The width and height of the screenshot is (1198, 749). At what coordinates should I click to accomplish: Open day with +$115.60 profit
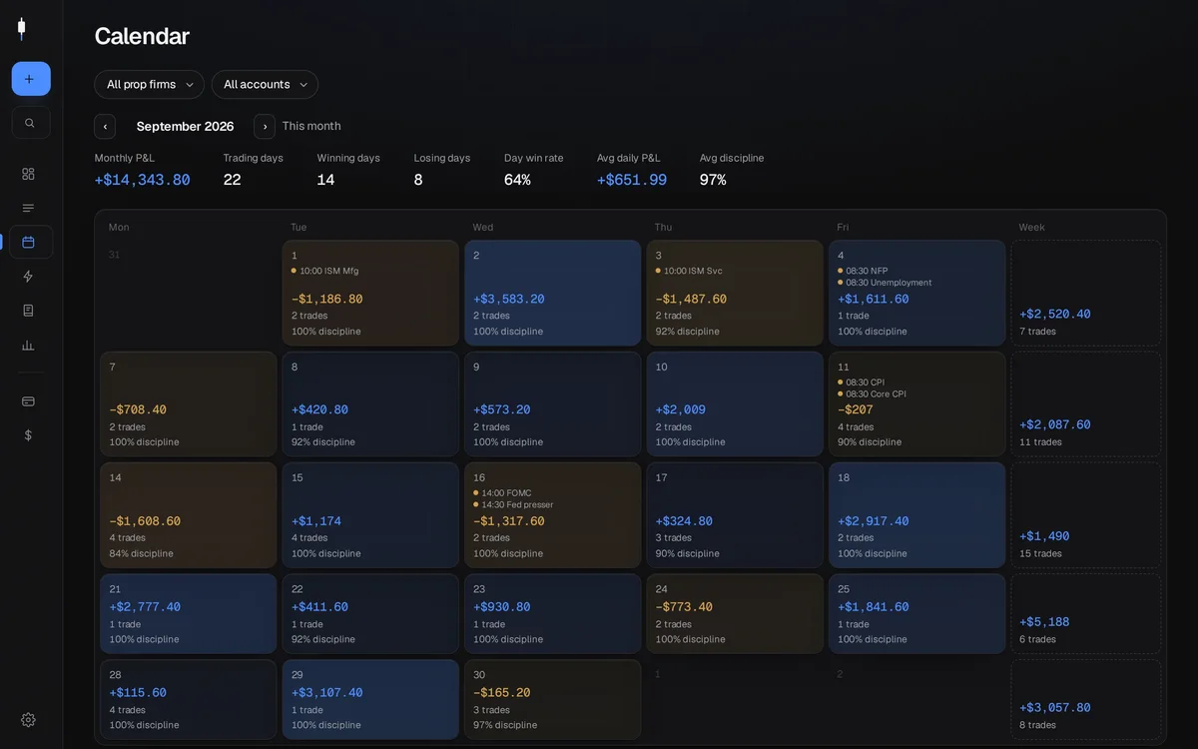(x=189, y=699)
